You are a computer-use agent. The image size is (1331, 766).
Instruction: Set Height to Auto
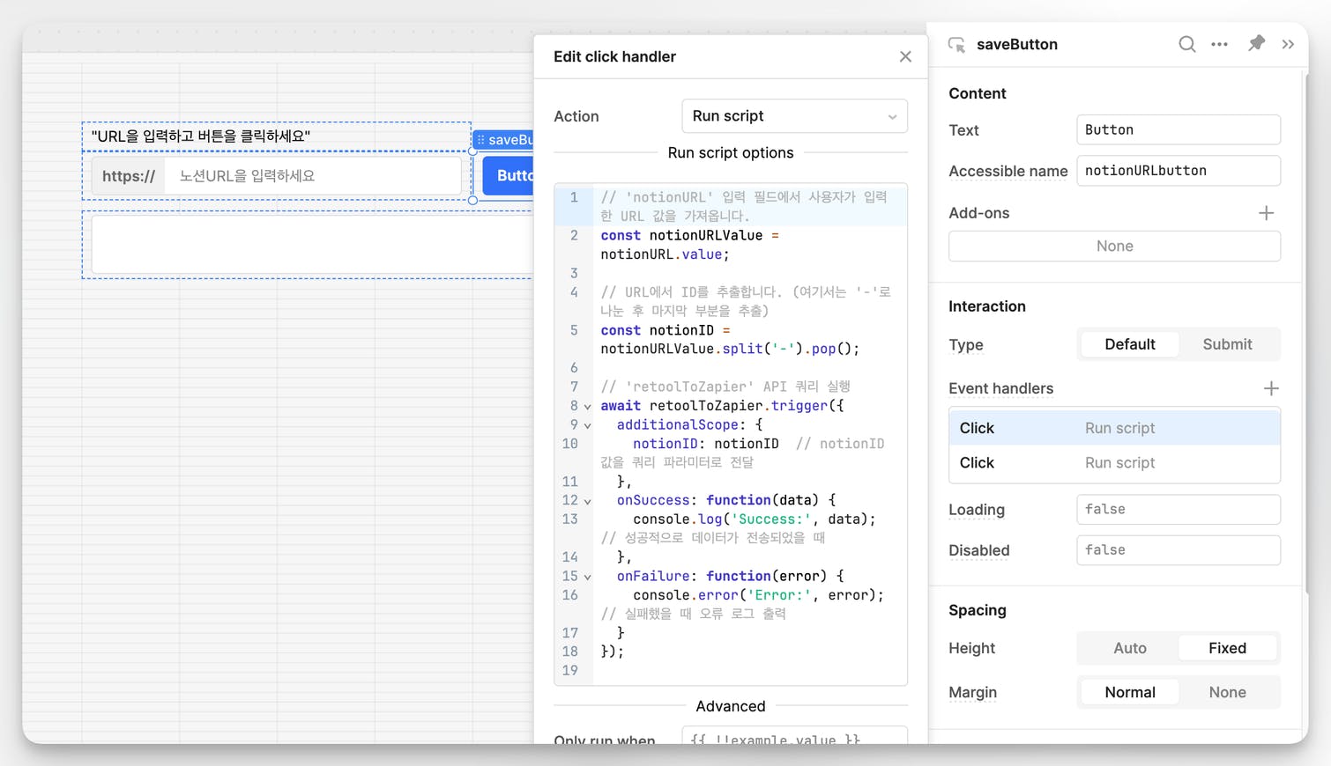1129,648
